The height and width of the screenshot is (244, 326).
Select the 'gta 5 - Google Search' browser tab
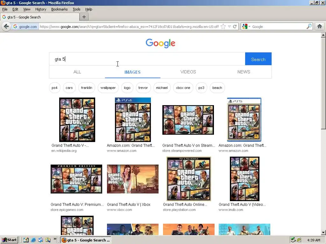tap(39, 17)
